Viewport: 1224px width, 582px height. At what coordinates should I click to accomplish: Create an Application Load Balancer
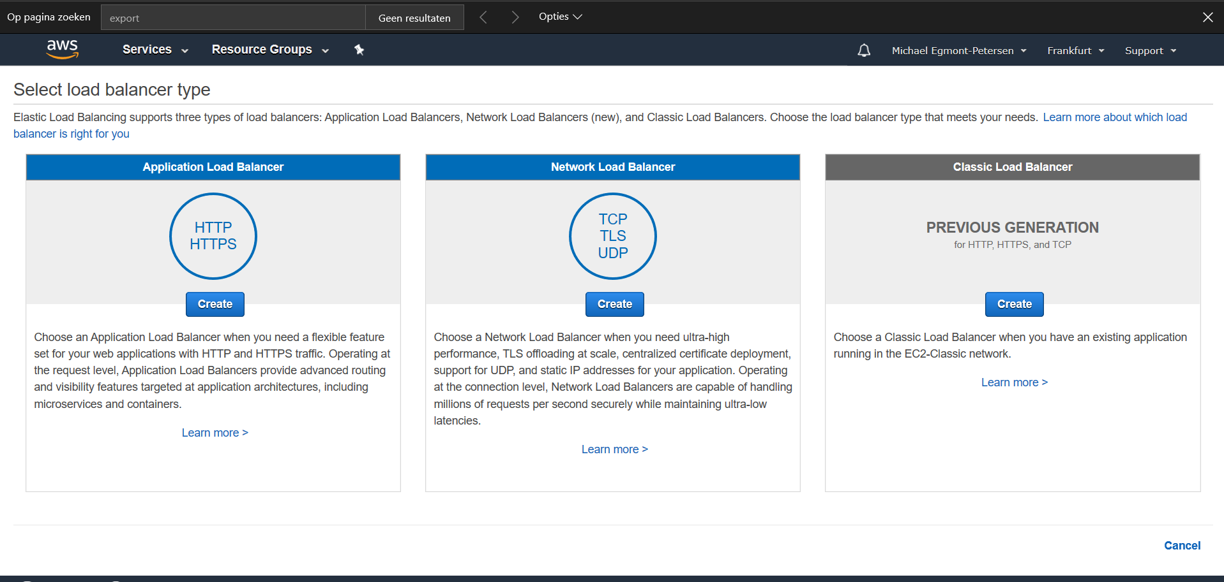click(215, 304)
